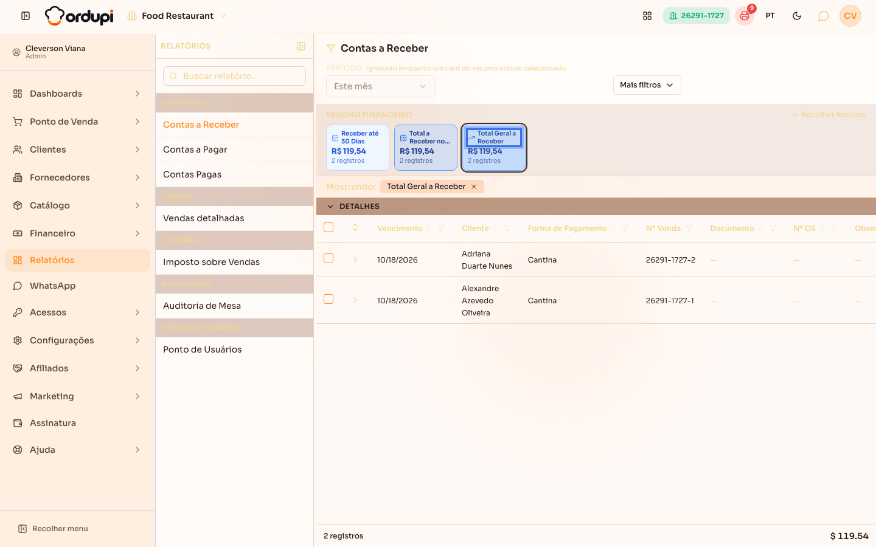Expand the Ponto de Venda menu
The width and height of the screenshot is (876, 547).
click(x=77, y=122)
